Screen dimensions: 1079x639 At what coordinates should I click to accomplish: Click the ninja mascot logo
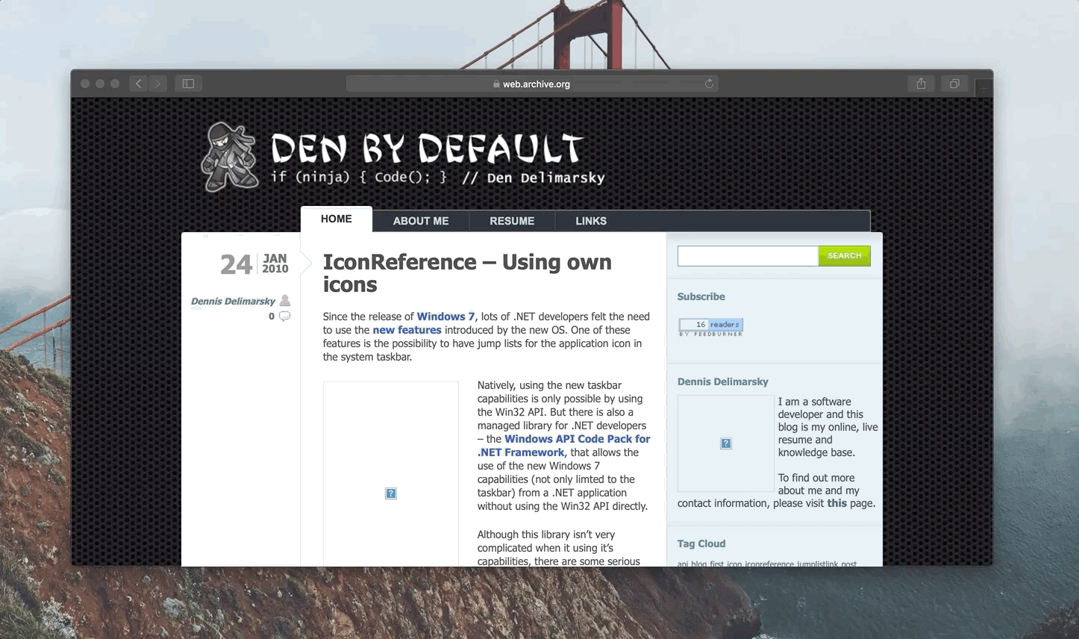coord(230,157)
